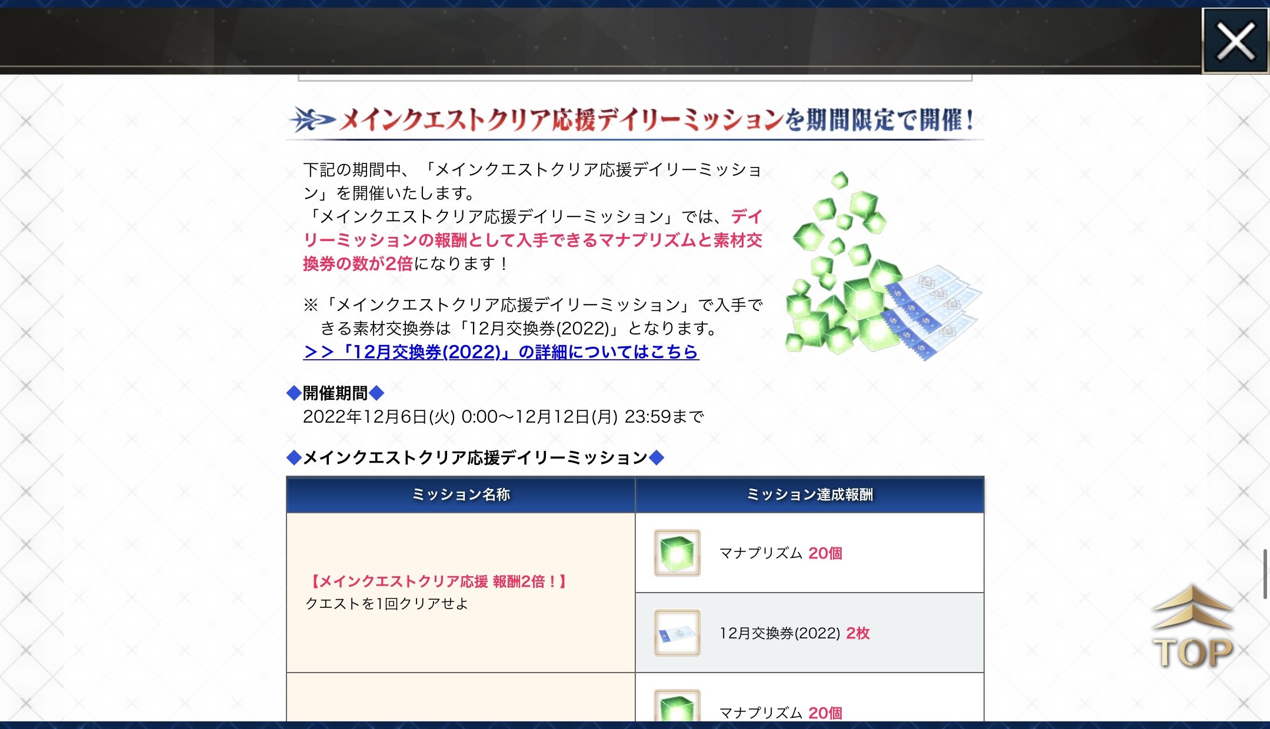1270x729 pixels.
Task: Click the partially visible bottom Mana Prism icon
Action: click(677, 707)
